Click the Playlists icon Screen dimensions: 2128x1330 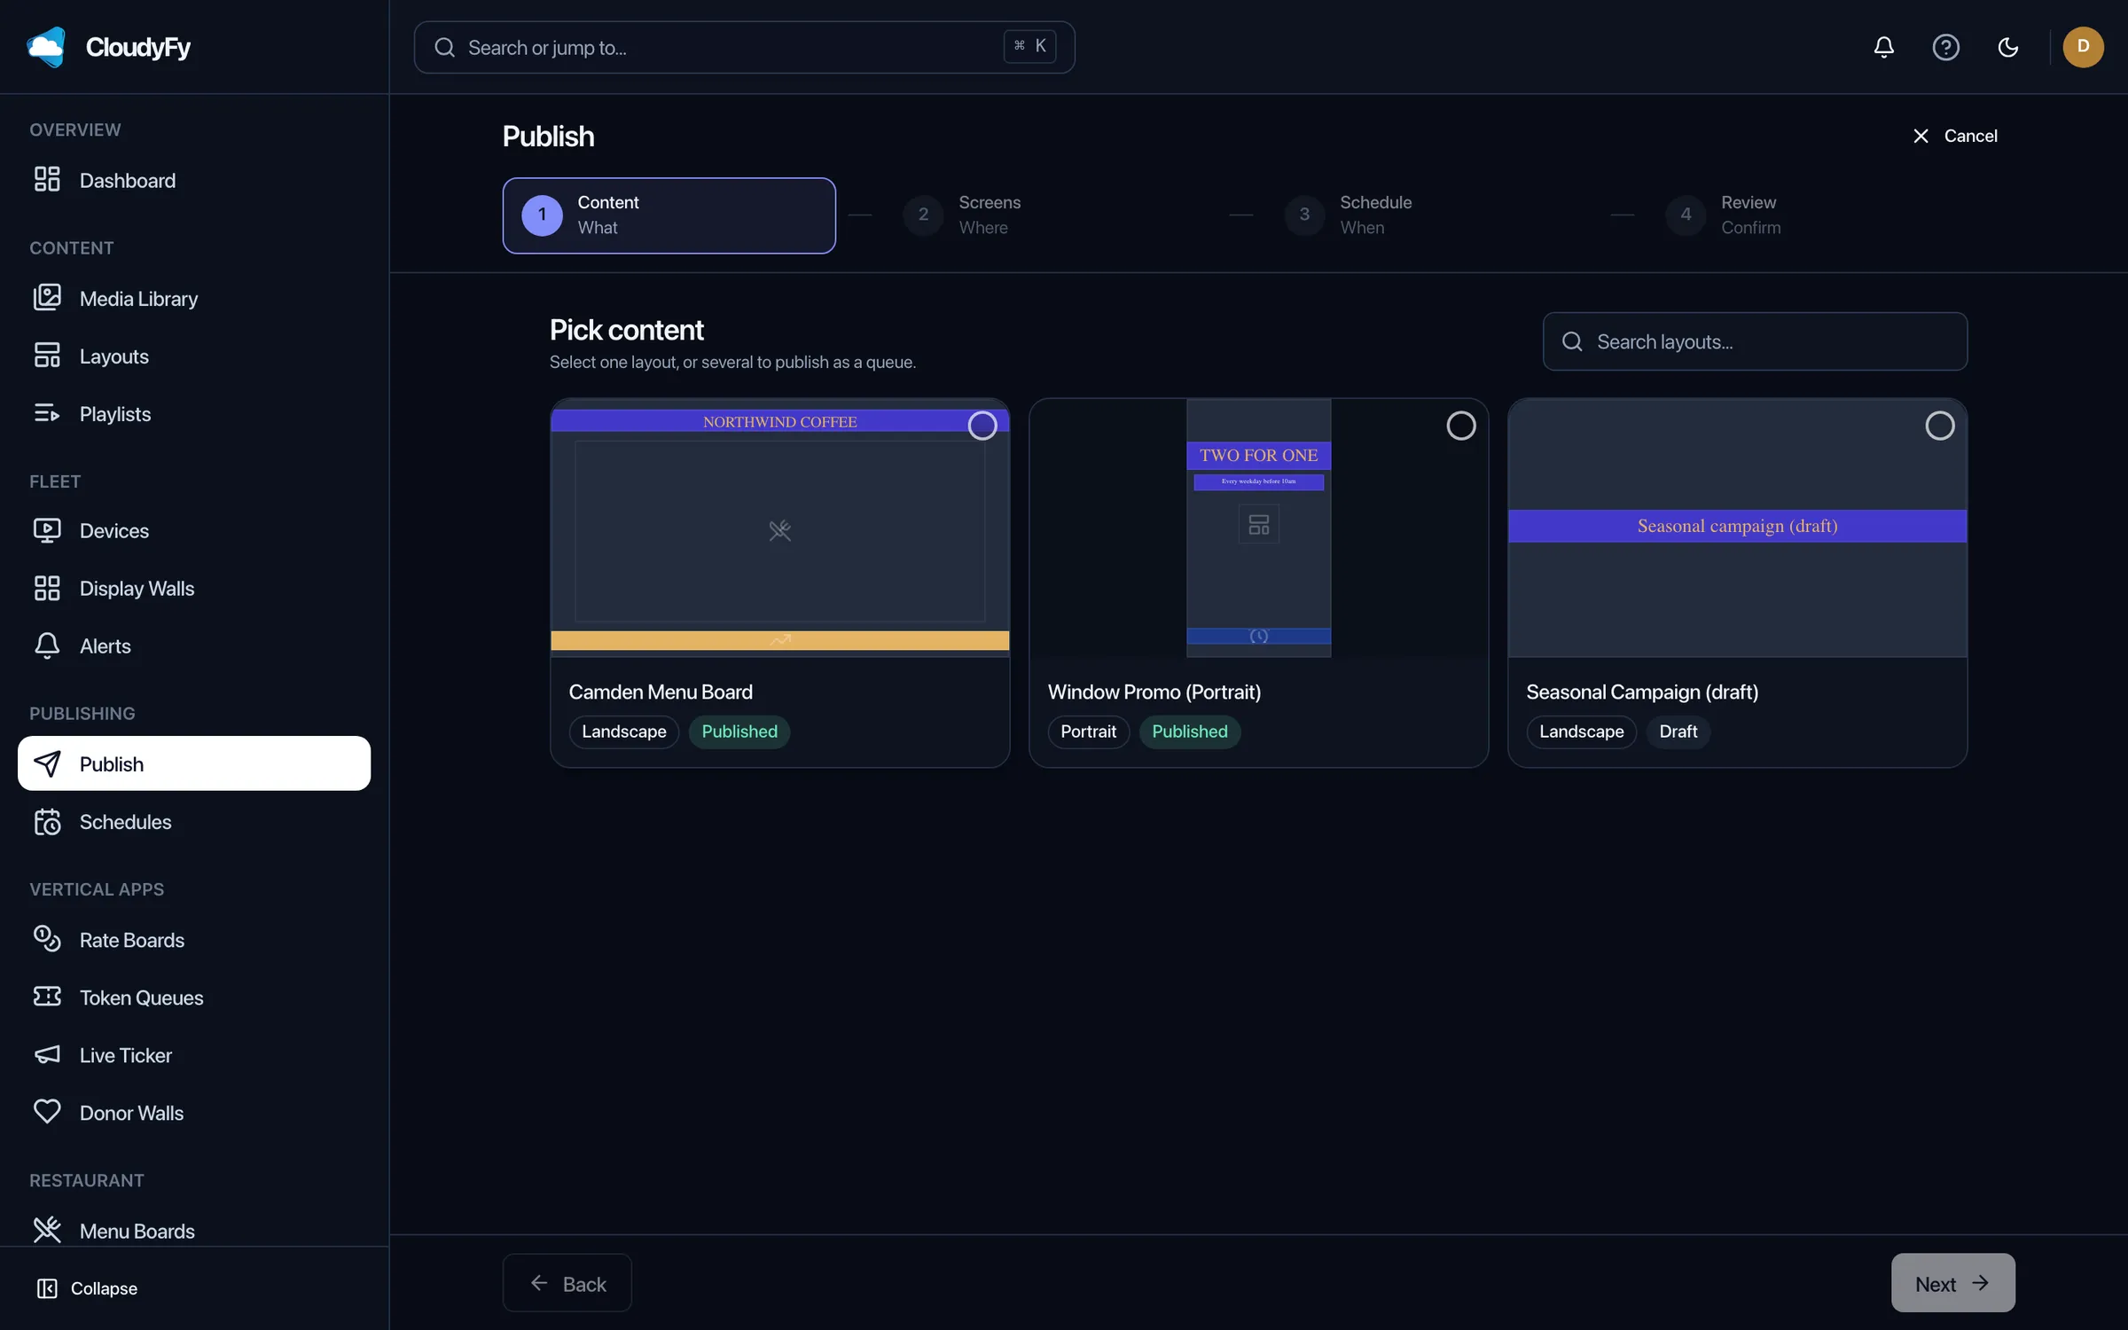point(47,413)
